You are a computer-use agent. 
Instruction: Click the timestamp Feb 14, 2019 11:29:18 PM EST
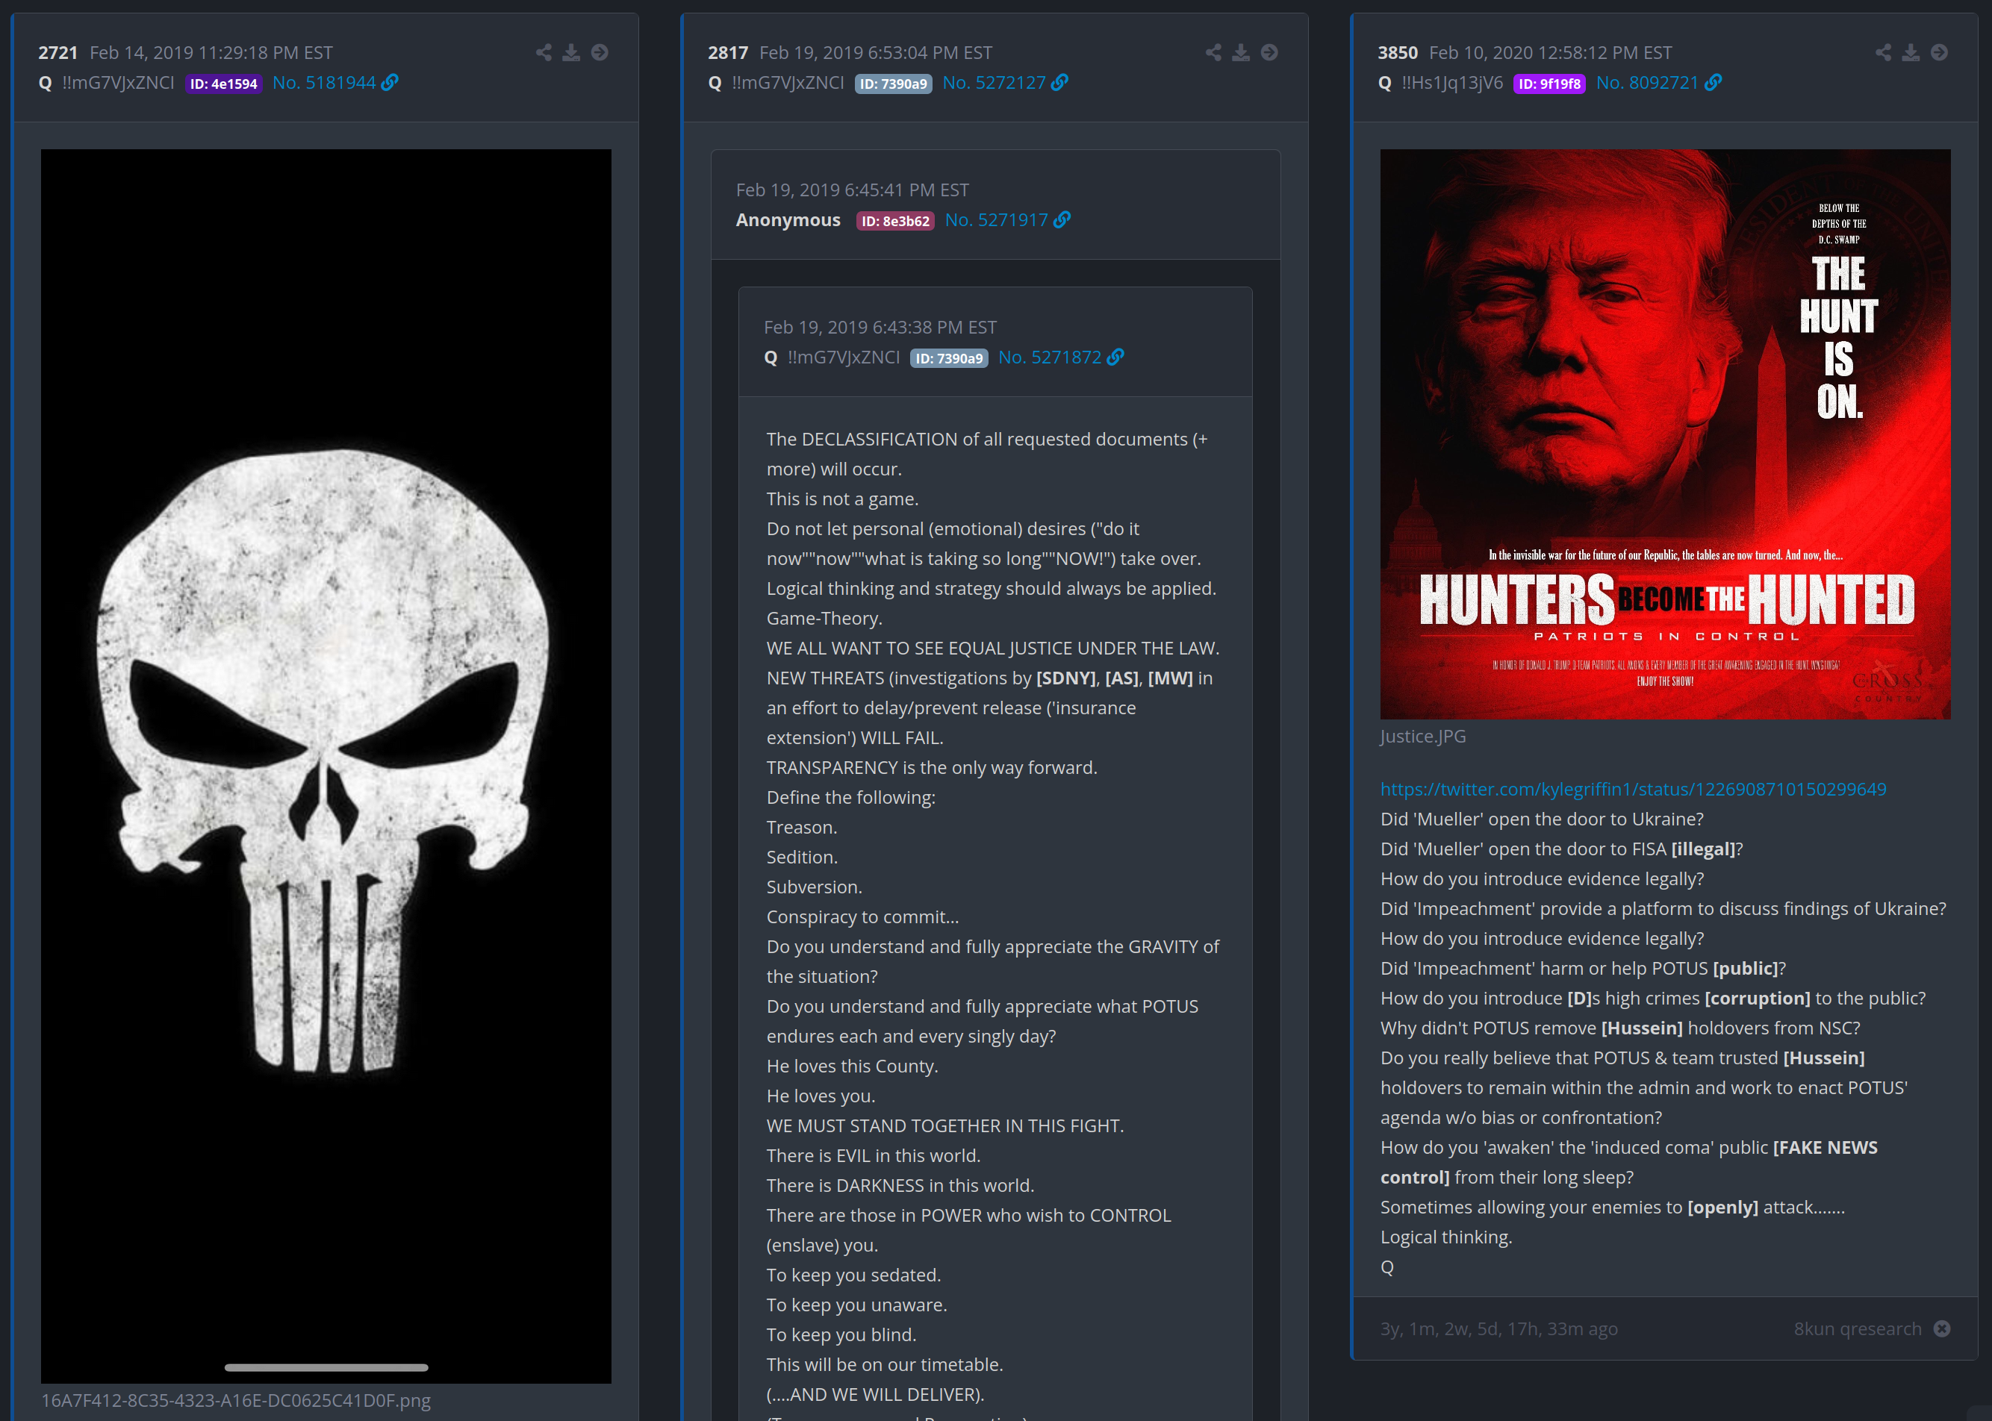[x=211, y=52]
